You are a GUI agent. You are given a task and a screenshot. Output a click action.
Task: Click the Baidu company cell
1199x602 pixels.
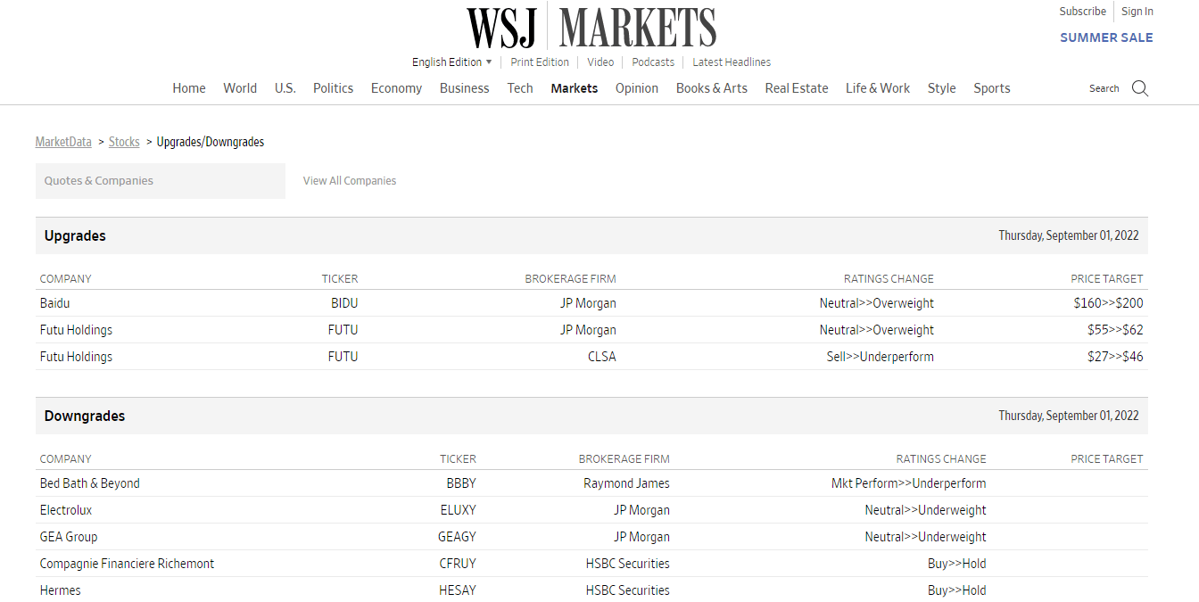click(x=54, y=303)
